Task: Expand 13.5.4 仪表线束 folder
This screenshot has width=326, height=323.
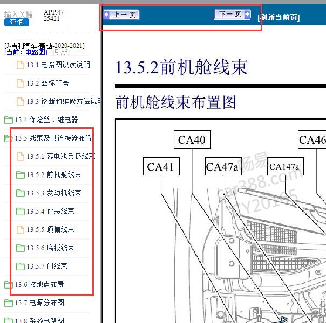Action: [50, 211]
